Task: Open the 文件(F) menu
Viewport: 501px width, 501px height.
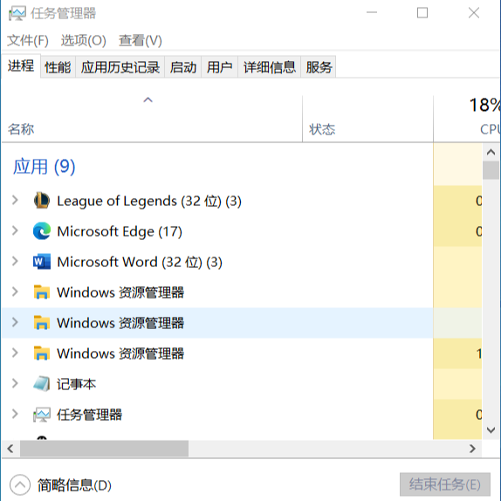Action: click(x=28, y=40)
